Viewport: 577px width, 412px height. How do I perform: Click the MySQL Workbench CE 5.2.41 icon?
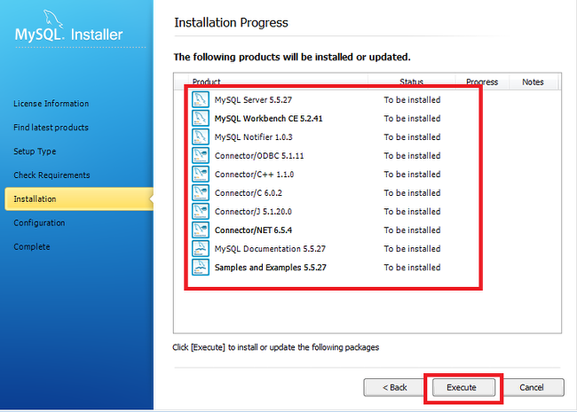(x=201, y=118)
